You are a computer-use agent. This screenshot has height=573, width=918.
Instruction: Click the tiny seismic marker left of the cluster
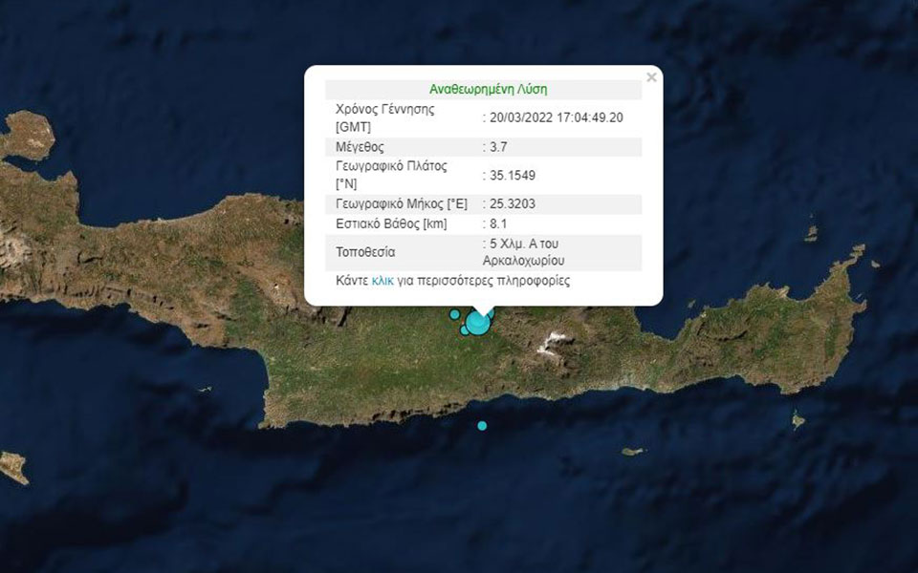click(x=455, y=314)
